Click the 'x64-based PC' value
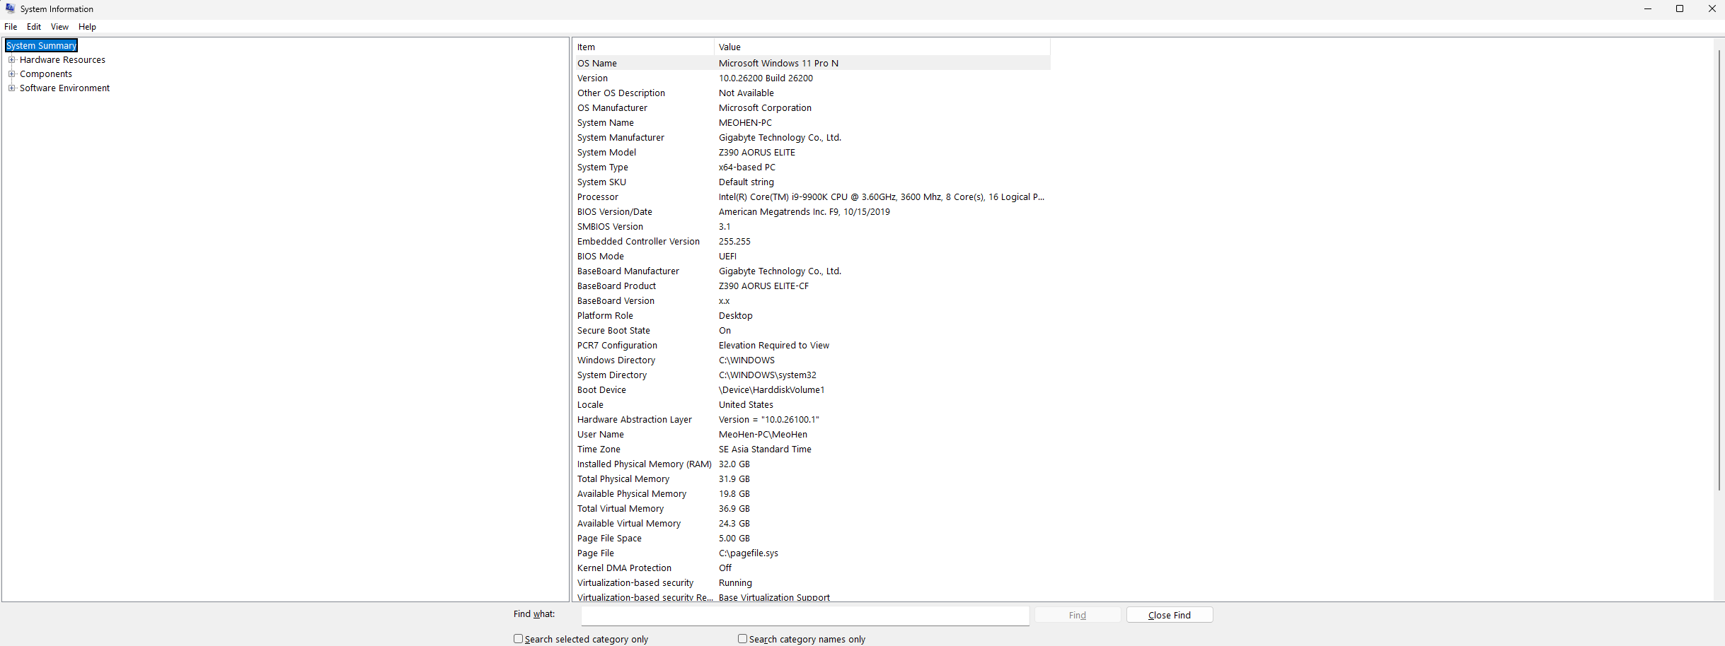Screen dimensions: 1725x646 (746, 168)
